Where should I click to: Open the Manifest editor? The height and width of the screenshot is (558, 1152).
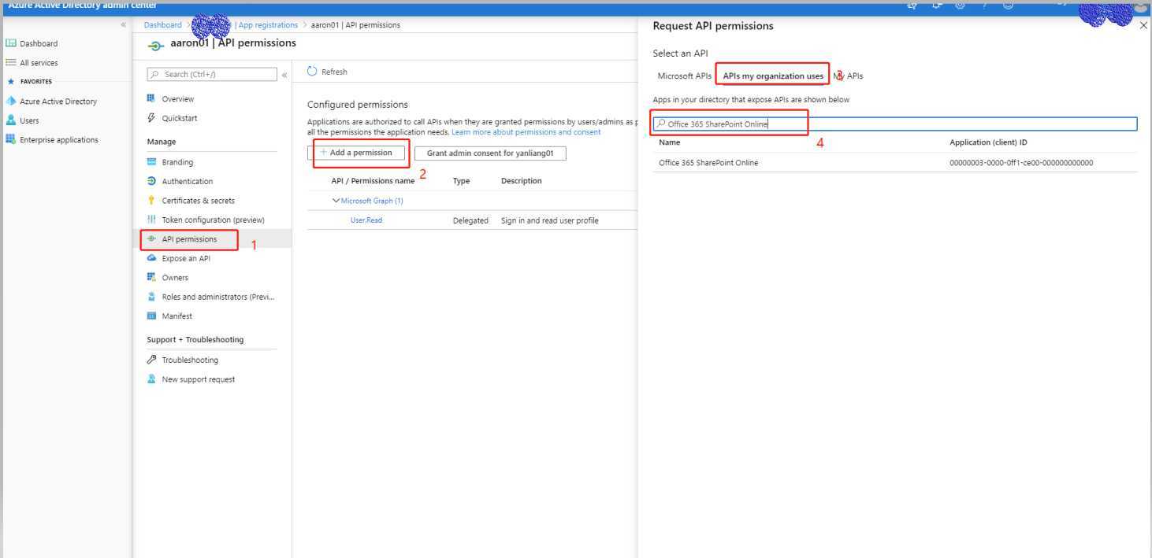(x=177, y=316)
